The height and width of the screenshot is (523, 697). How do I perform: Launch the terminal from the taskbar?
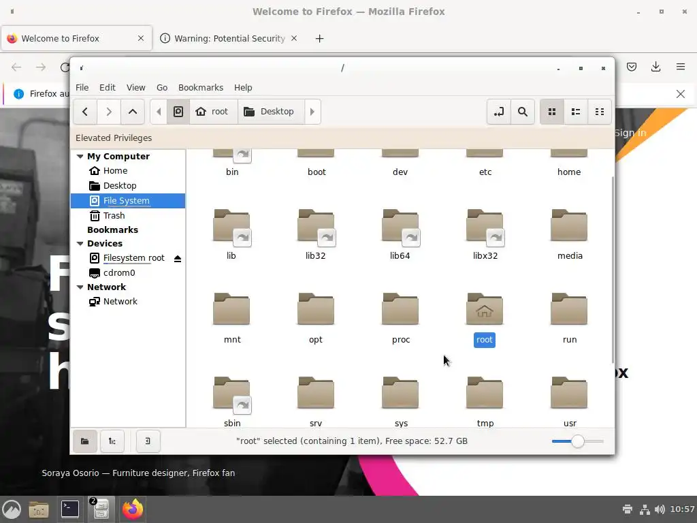70,509
